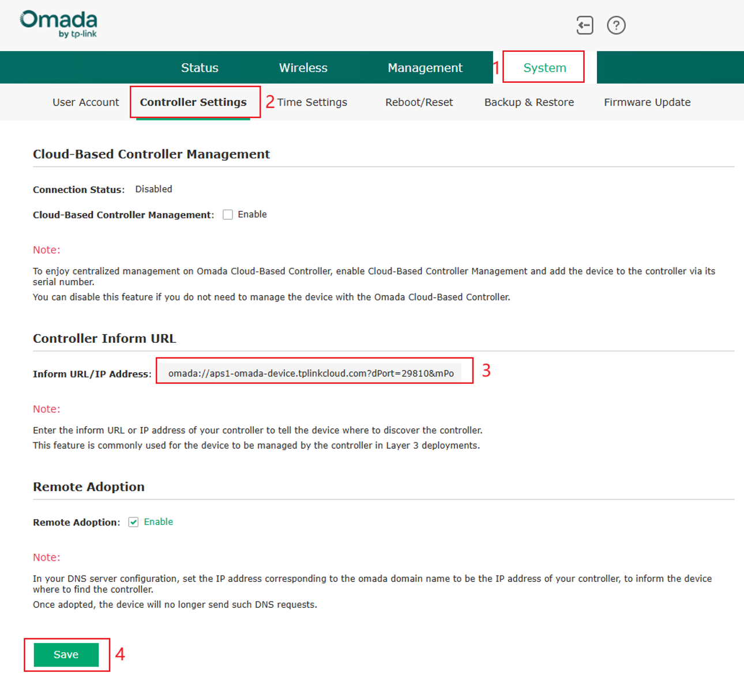
Task: Switch to the Wireless tab
Action: coord(303,67)
